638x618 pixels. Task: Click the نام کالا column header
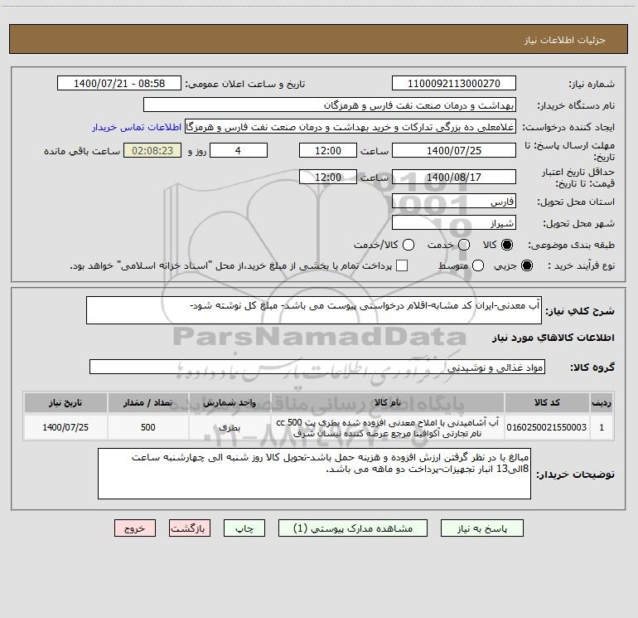click(x=388, y=402)
